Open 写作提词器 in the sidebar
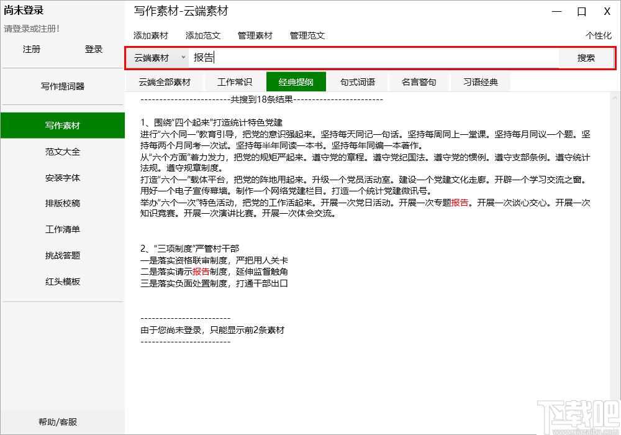 click(63, 86)
